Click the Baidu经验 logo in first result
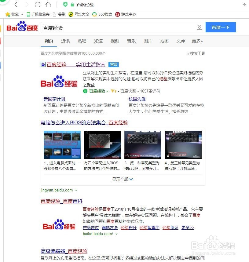Image resolution: width=249 pixels, height=262 pixels. (x=59, y=81)
